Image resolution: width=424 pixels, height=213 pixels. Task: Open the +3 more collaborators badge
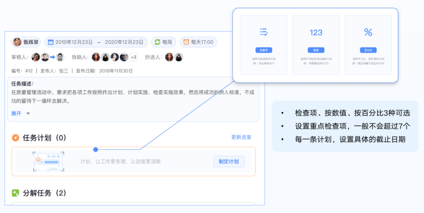click(133, 57)
